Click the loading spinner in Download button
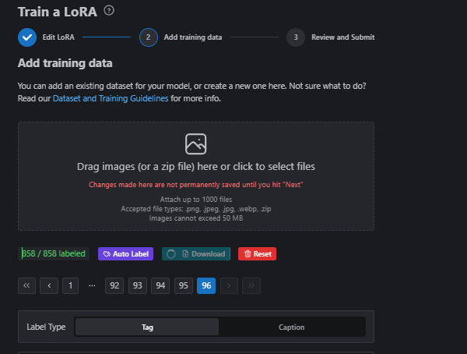This screenshot has width=467, height=354. pyautogui.click(x=171, y=254)
